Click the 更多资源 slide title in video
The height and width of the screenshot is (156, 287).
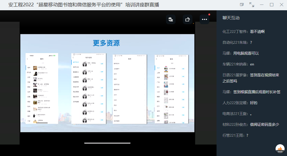pyautogui.click(x=106, y=43)
